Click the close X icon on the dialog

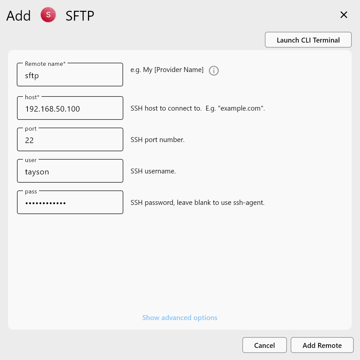coord(344,15)
